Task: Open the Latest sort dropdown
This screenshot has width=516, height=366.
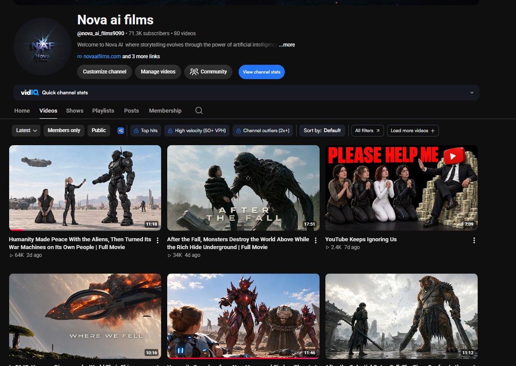Action: pyautogui.click(x=26, y=130)
